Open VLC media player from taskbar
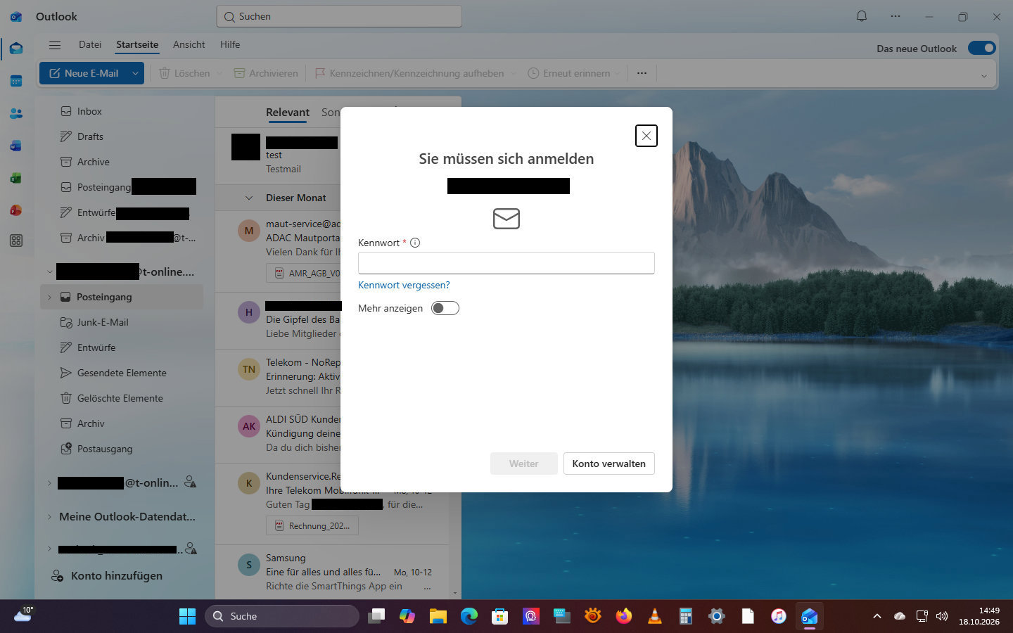 [x=654, y=616]
